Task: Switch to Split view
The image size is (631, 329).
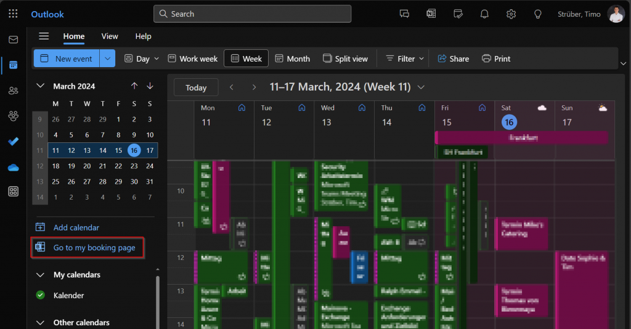Action: pos(345,59)
